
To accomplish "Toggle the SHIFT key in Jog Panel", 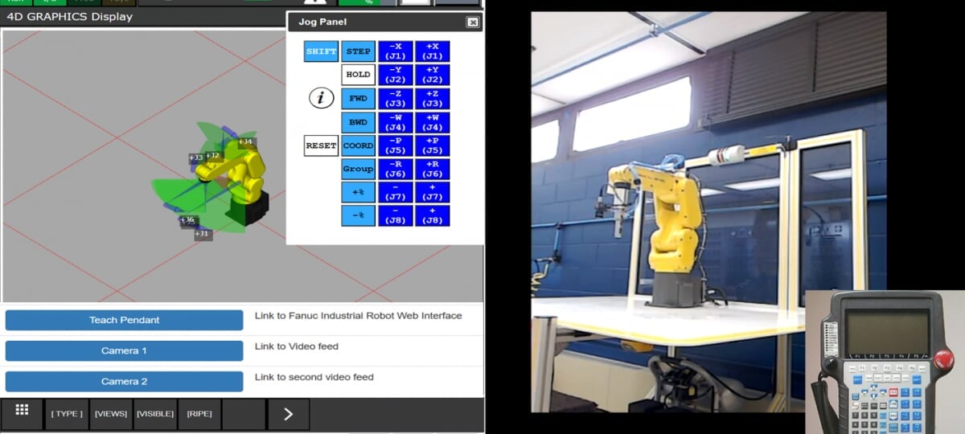I will [x=321, y=51].
